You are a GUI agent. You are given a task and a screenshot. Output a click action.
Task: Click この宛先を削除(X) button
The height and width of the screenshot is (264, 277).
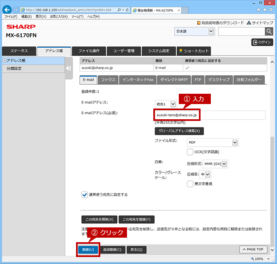[x=99, y=220]
